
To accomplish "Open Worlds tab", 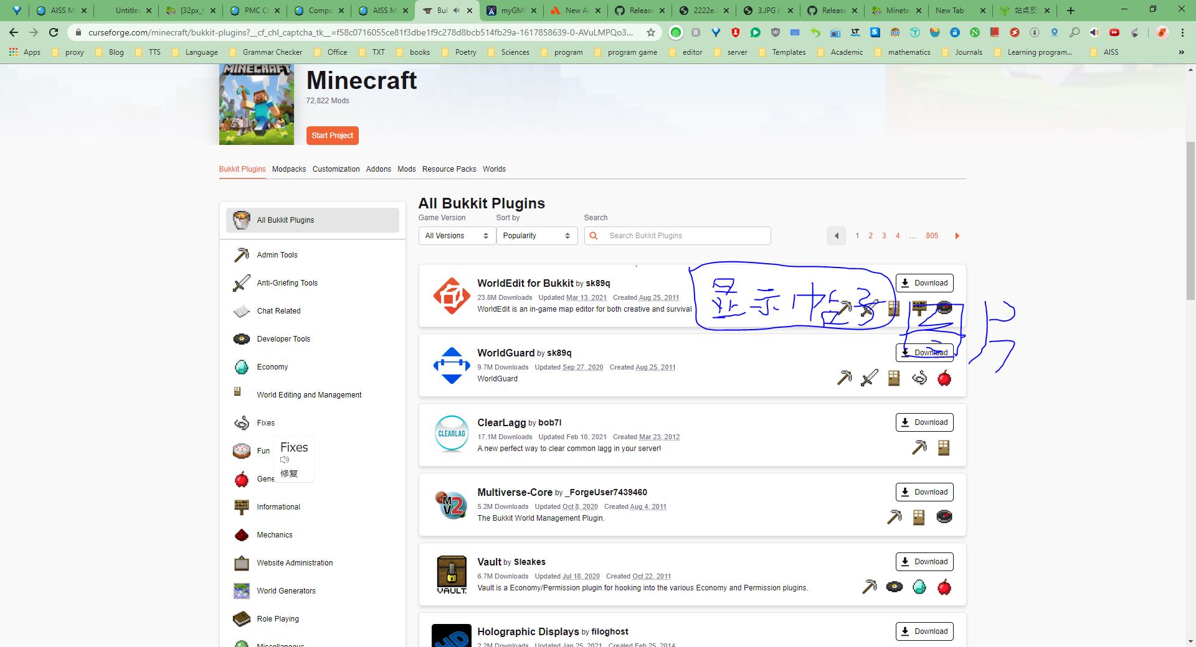I will (x=494, y=169).
